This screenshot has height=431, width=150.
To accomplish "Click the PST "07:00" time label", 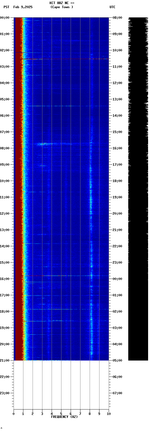I will tap(5, 132).
